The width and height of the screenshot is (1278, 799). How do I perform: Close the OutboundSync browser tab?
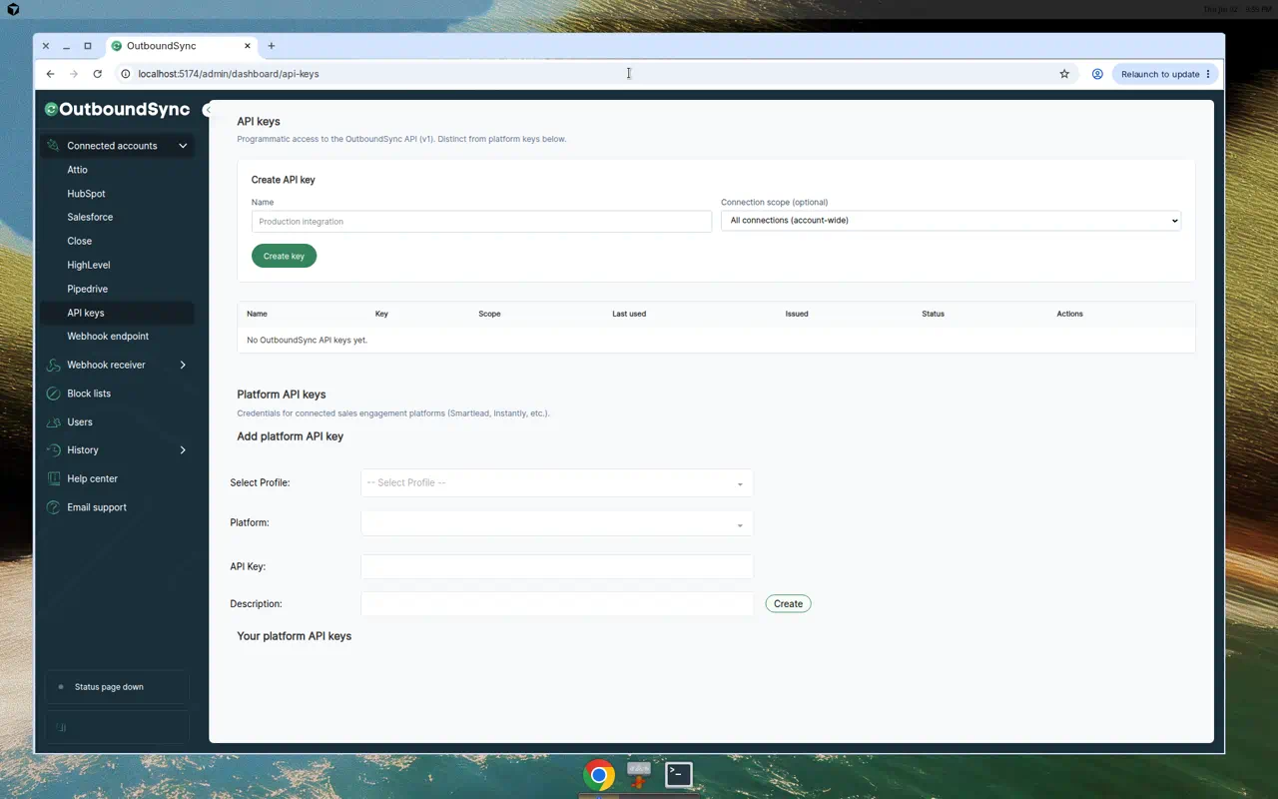[x=248, y=46]
